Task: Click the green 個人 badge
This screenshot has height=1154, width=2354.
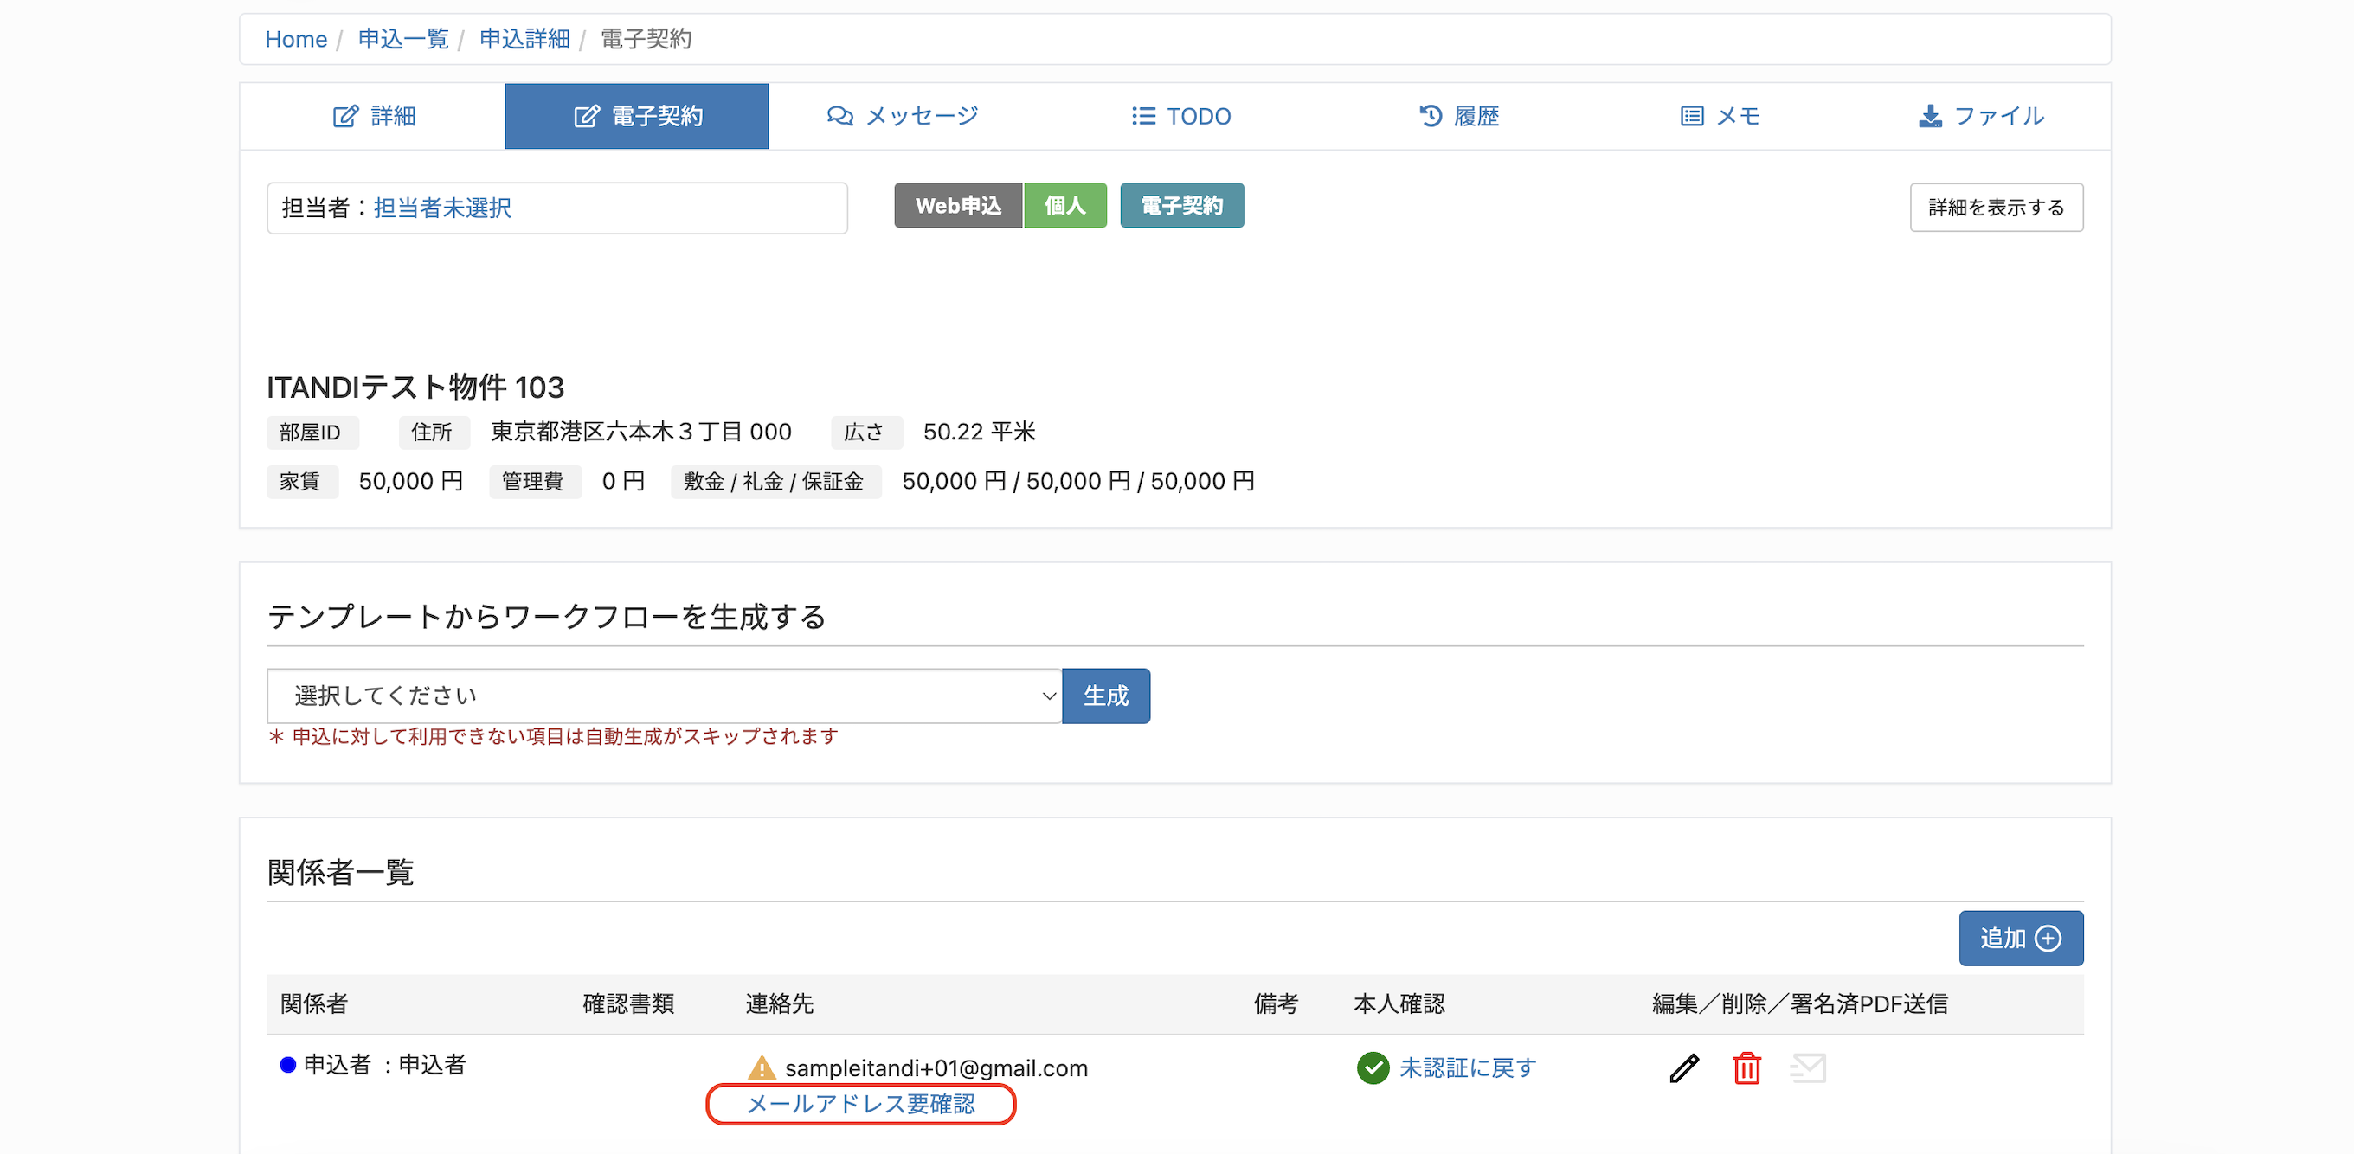Action: click(1064, 206)
